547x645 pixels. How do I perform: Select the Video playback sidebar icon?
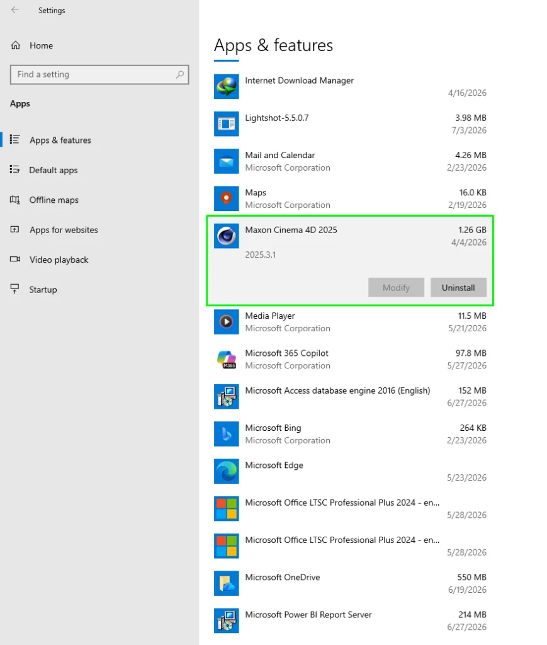(15, 259)
